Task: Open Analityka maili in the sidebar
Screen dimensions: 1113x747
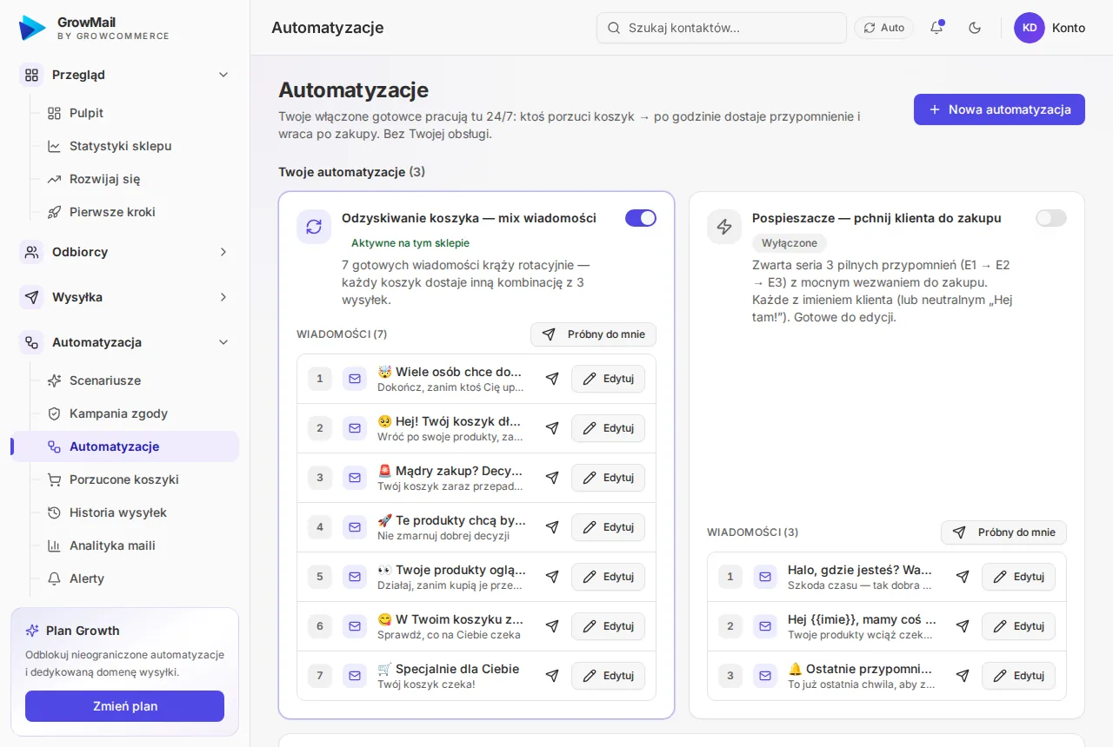Action: pyautogui.click(x=139, y=545)
